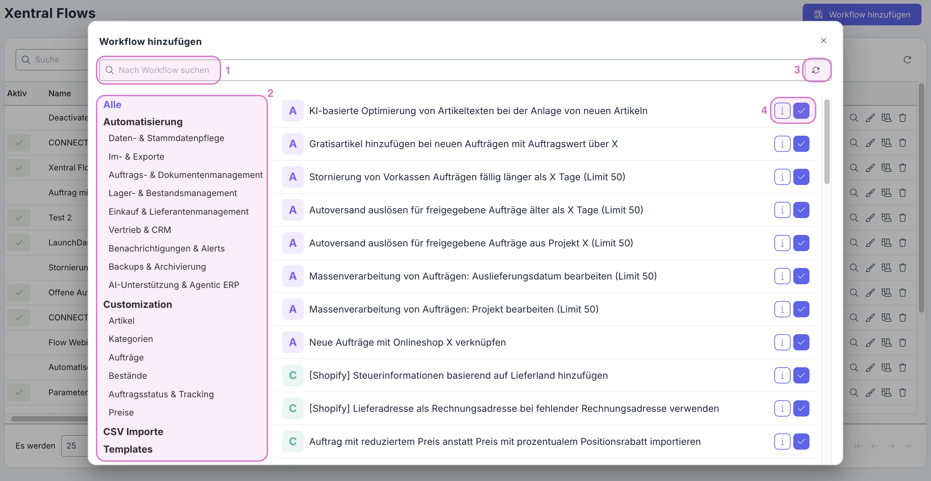
Task: Toggle Aktiv checkmark for Xentral Flo row
Action: click(x=19, y=168)
